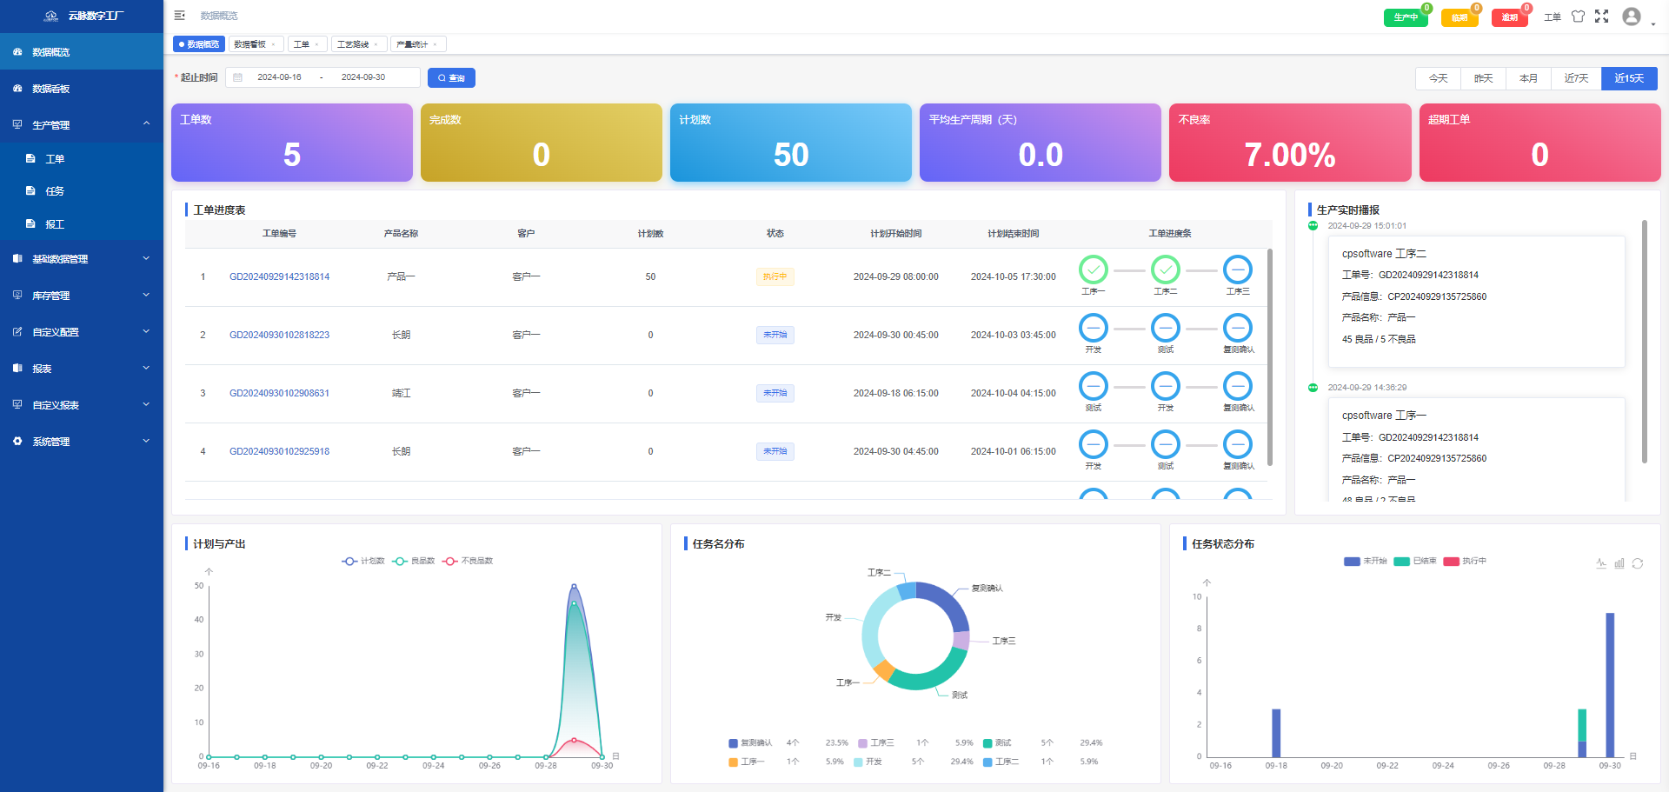Toggle 已结束 series in status chart legend
This screenshot has width=1669, height=792.
pos(1415,561)
